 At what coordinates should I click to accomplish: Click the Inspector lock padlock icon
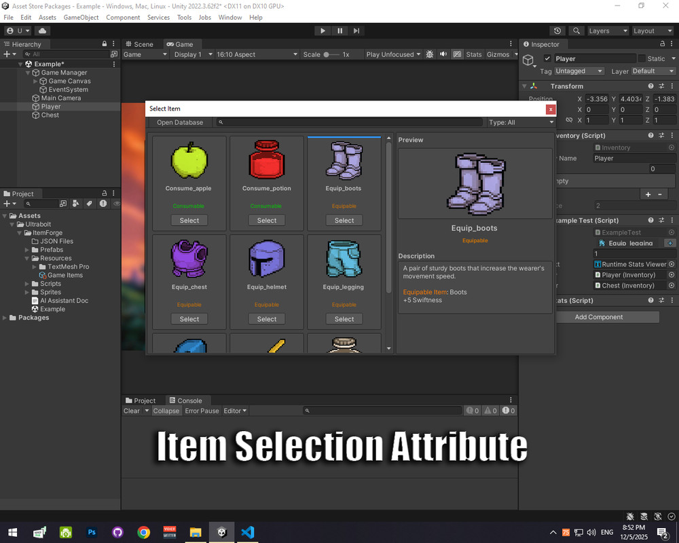(661, 43)
